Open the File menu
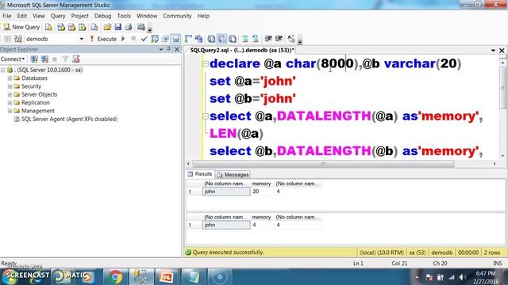This screenshot has height=285, width=508. pyautogui.click(x=6, y=16)
